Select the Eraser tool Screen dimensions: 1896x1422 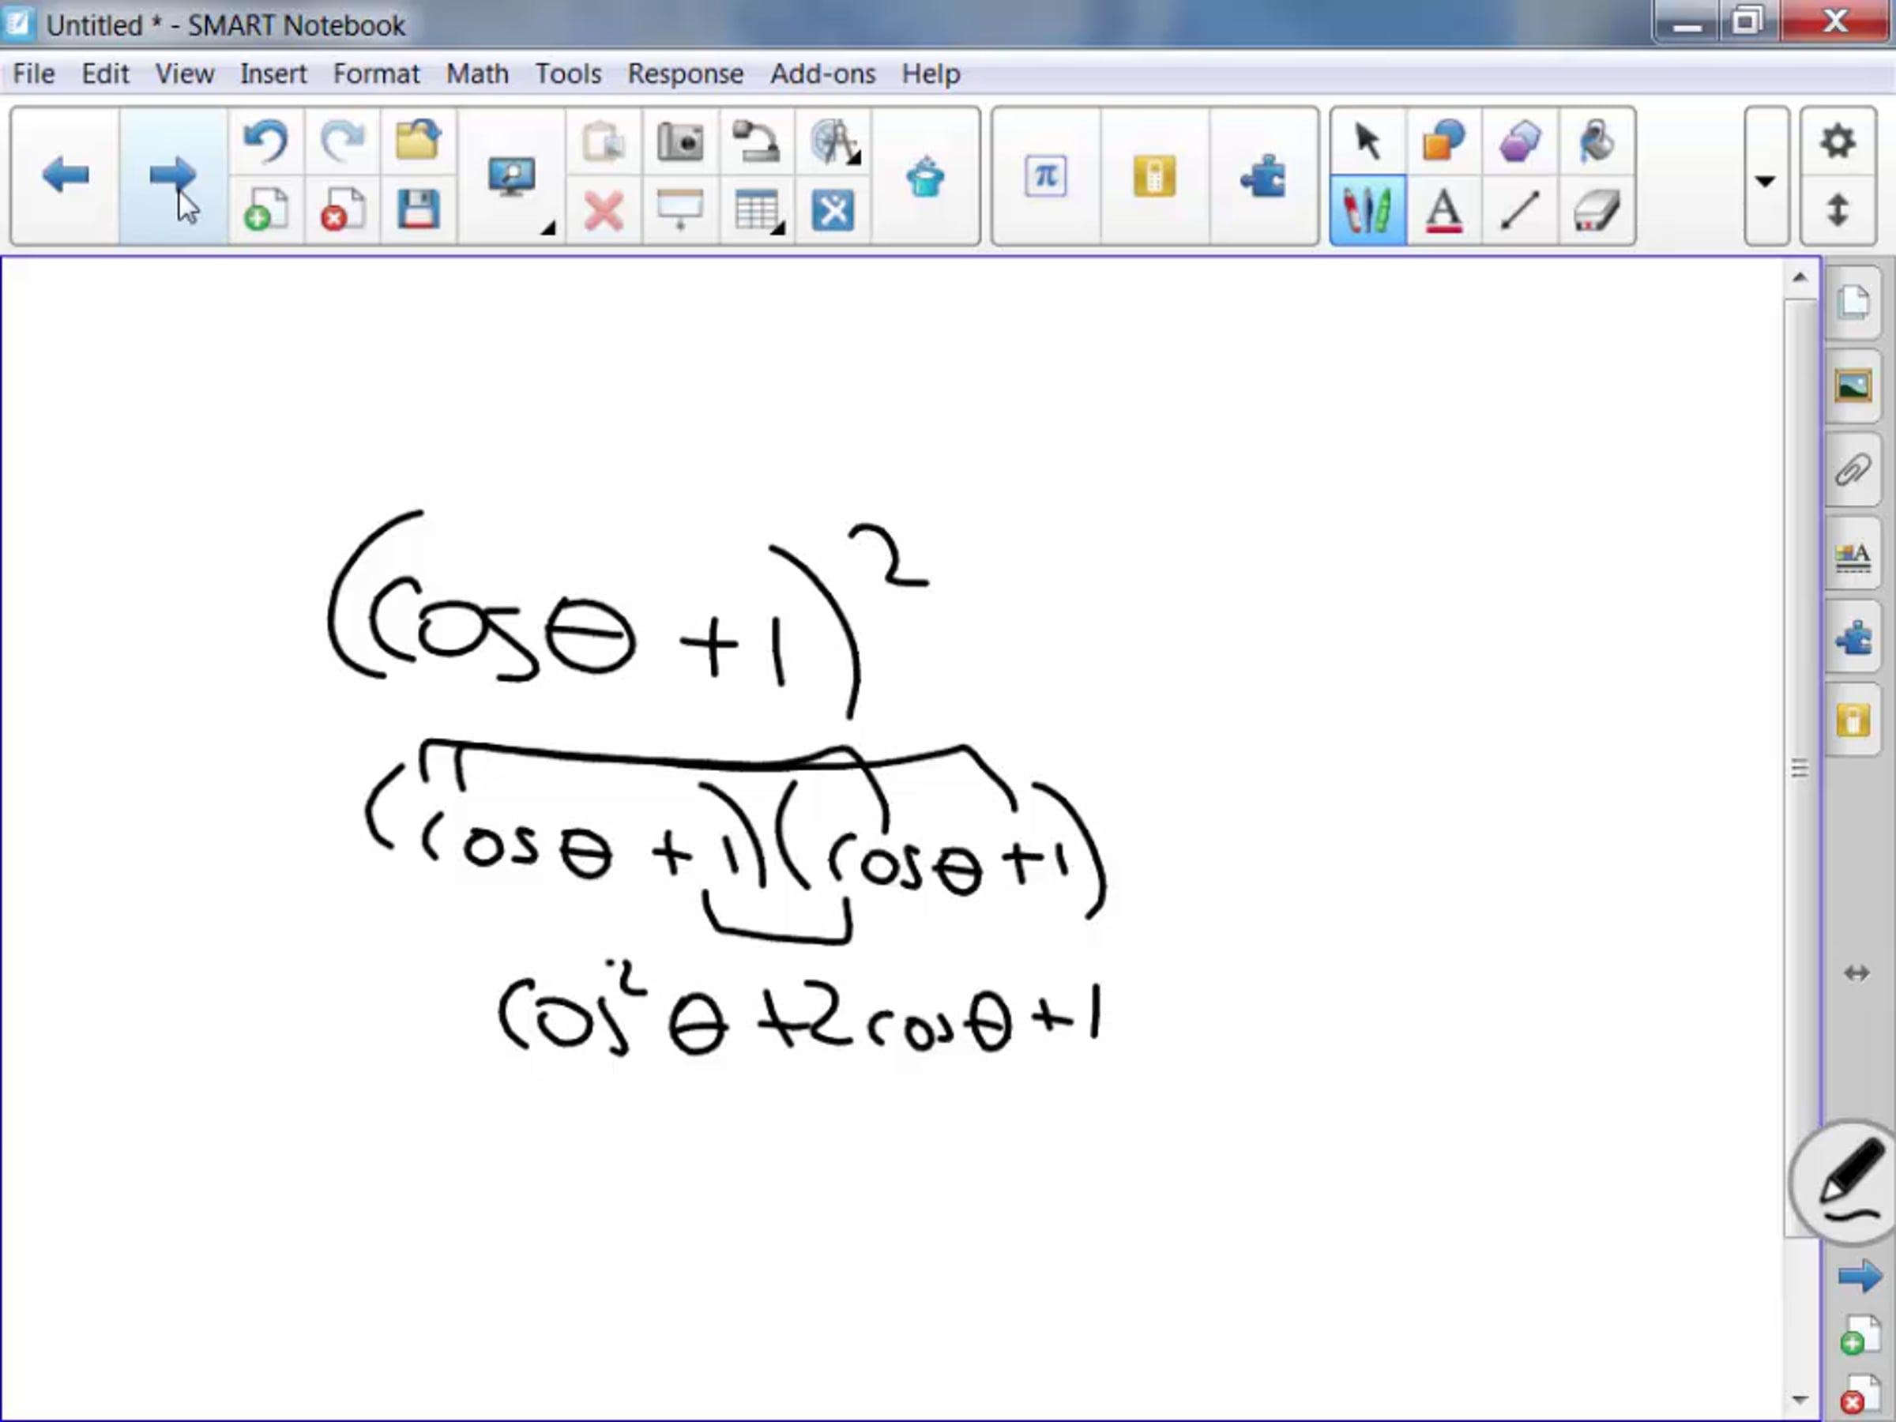pos(1596,211)
